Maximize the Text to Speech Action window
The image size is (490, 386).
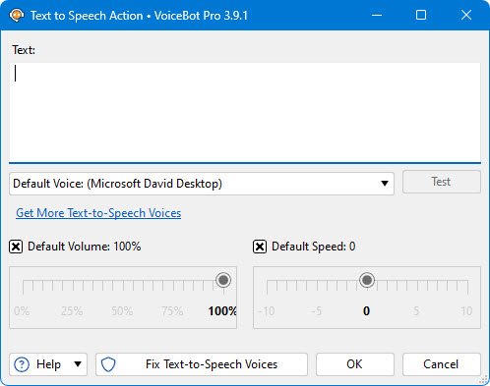point(421,15)
